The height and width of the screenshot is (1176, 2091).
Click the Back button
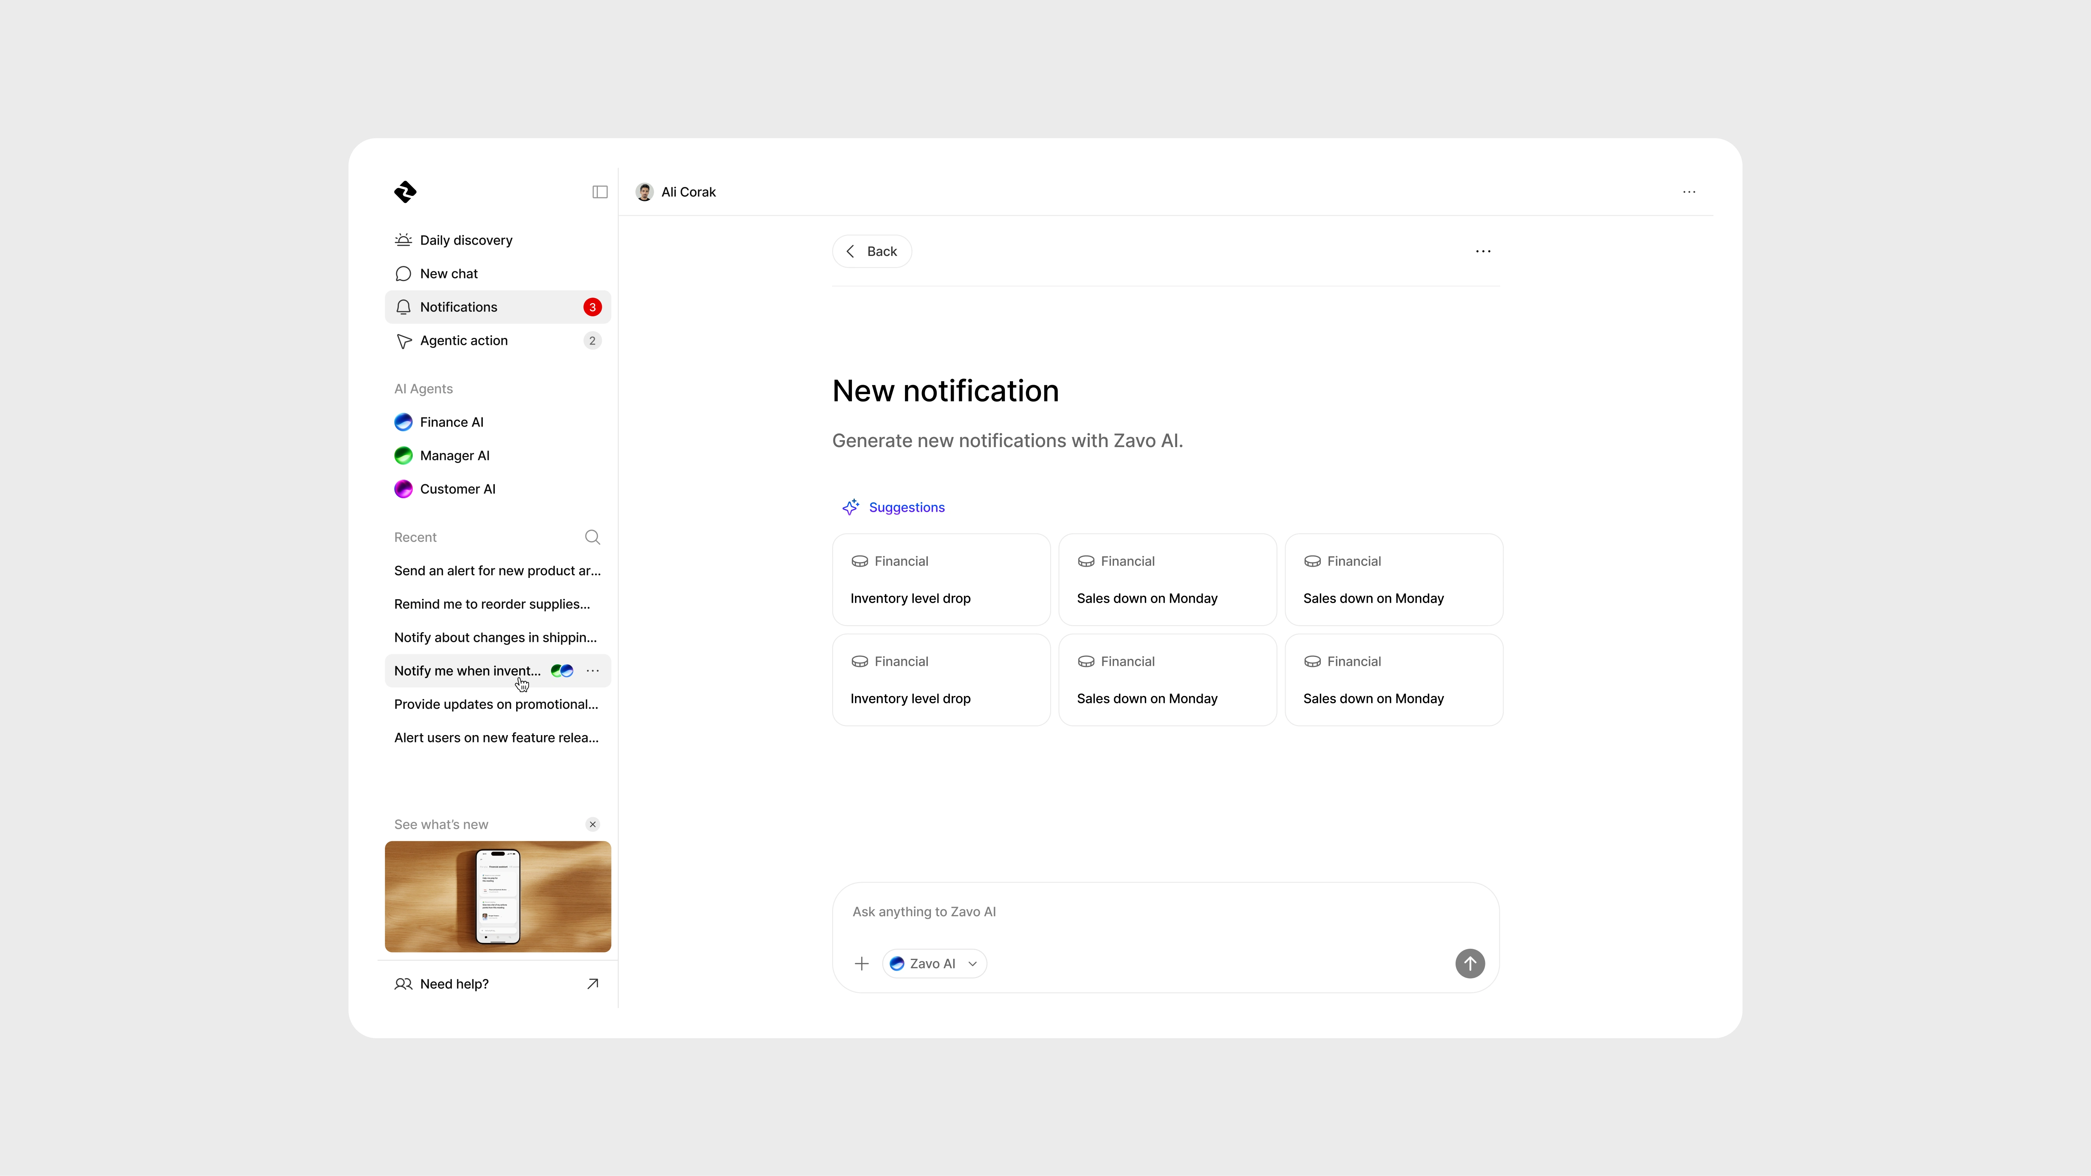coord(871,251)
